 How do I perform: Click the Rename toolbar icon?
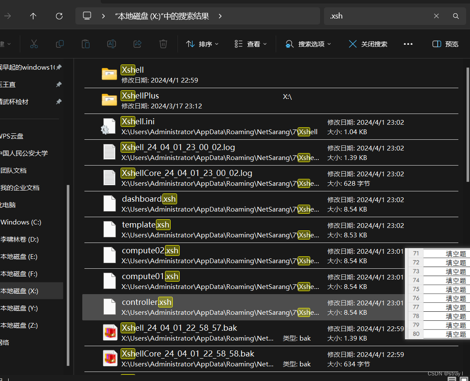point(112,44)
